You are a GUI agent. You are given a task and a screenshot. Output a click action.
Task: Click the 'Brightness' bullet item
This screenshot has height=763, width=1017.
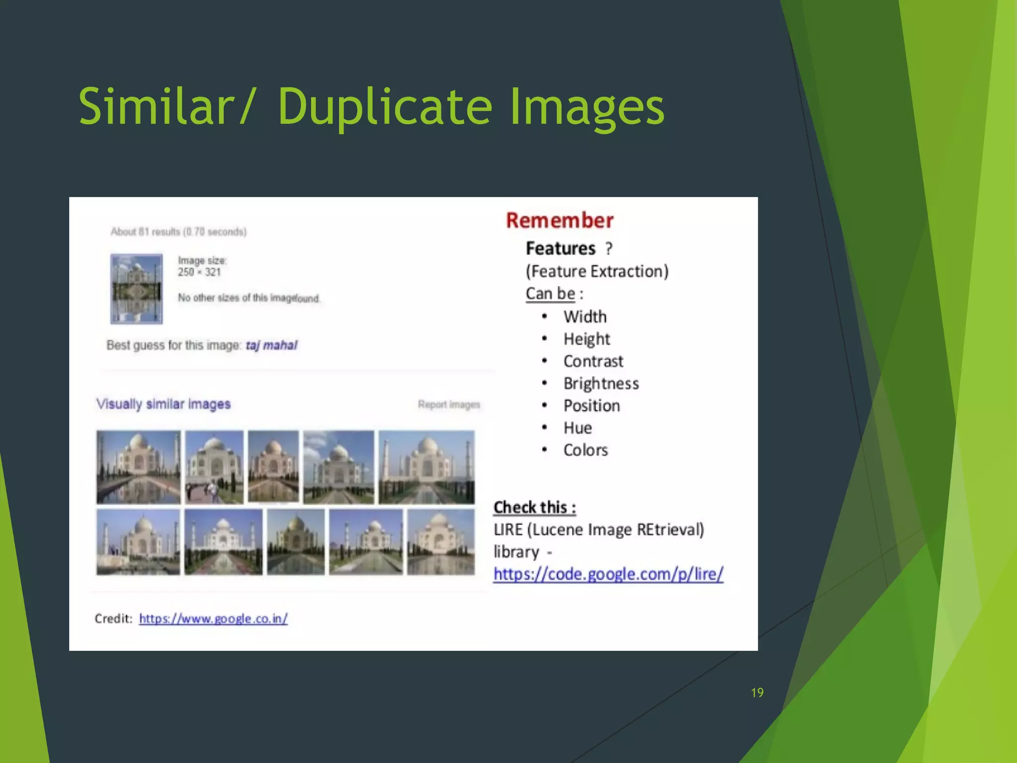(601, 383)
